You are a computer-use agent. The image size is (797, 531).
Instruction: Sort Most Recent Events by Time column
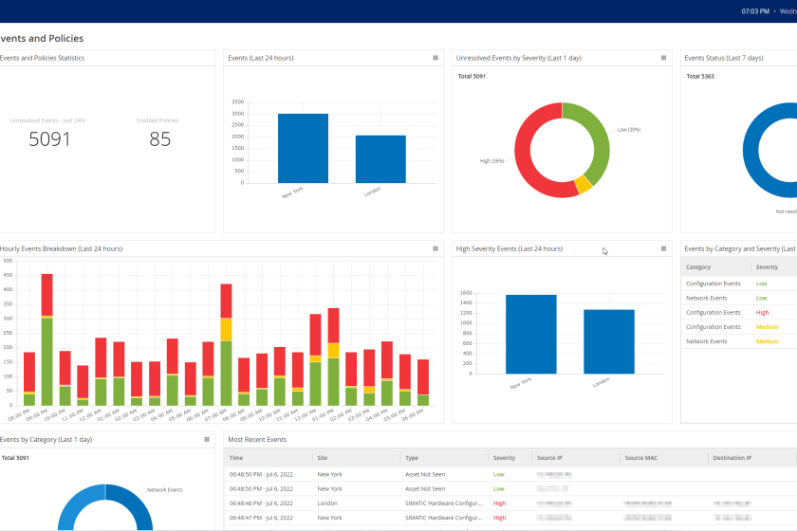coord(236,458)
